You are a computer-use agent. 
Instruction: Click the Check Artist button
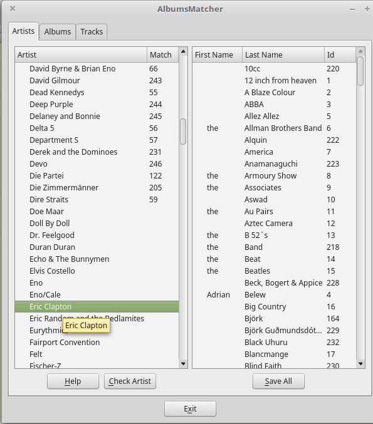coord(130,381)
